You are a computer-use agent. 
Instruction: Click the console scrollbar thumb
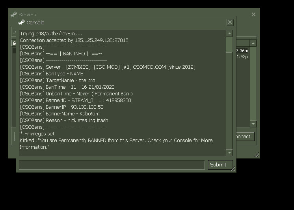229,45
